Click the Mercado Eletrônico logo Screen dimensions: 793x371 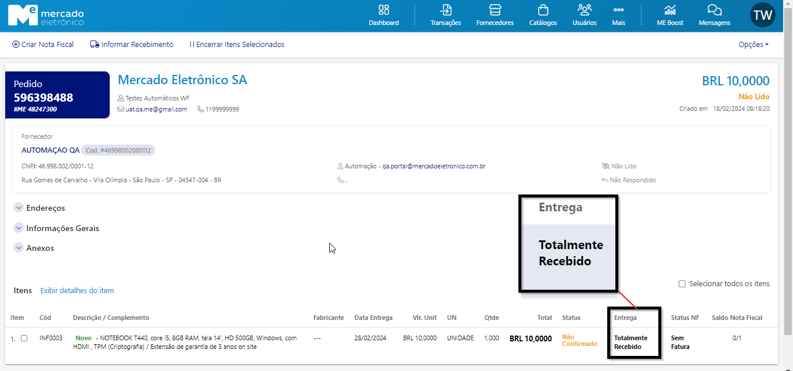tap(46, 16)
